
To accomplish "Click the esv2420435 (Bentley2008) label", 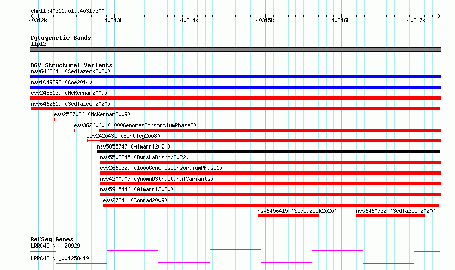I will (123, 136).
